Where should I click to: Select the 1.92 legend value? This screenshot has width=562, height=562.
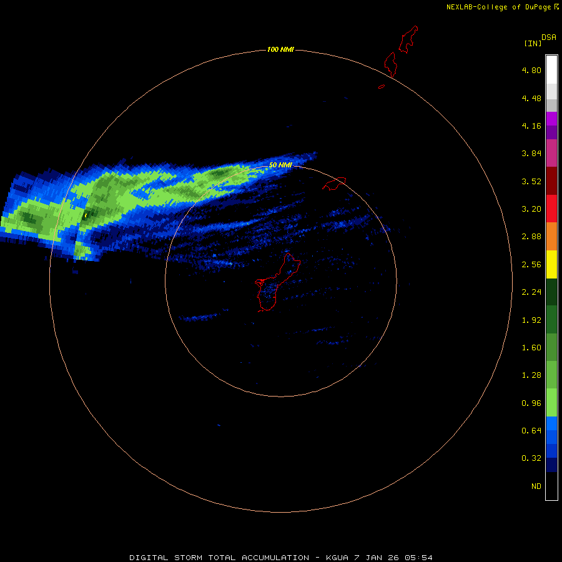click(531, 320)
